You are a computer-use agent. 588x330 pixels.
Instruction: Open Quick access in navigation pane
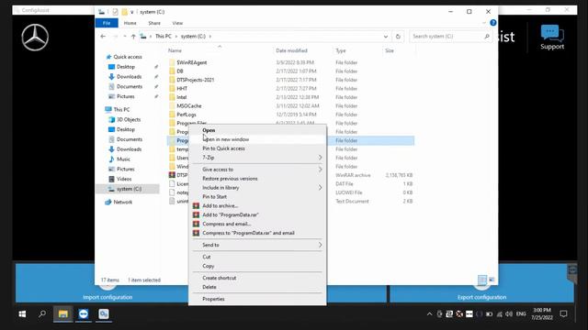128,57
